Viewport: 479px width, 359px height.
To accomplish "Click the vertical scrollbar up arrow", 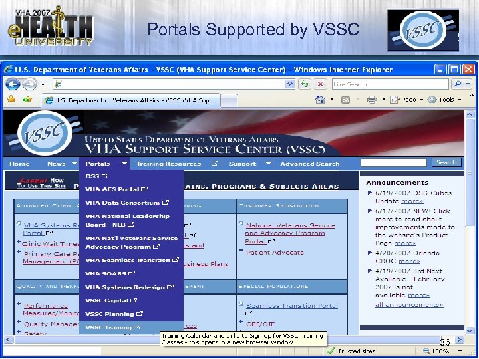I will point(470,114).
